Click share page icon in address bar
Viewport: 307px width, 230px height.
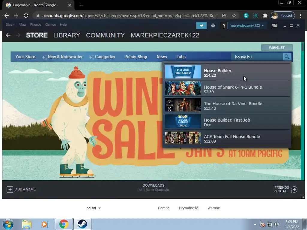click(x=224, y=16)
